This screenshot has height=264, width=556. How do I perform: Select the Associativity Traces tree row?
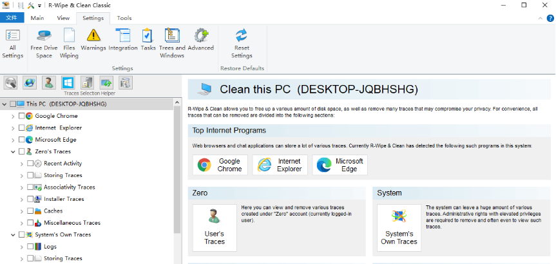[69, 187]
